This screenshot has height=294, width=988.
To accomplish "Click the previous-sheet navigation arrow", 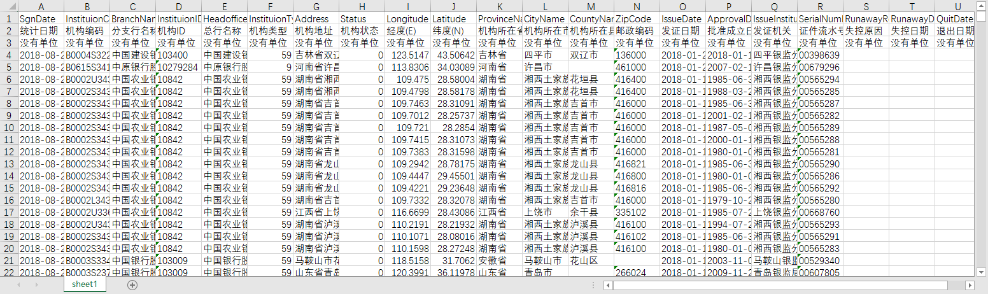I will point(18,285).
